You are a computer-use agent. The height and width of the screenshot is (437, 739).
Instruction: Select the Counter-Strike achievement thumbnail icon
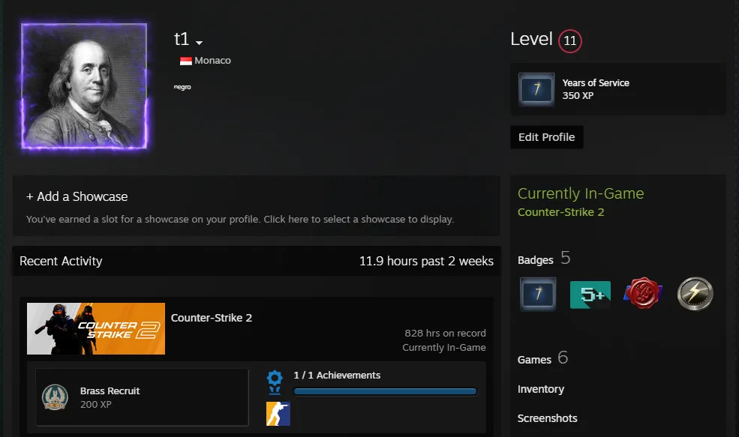click(278, 414)
